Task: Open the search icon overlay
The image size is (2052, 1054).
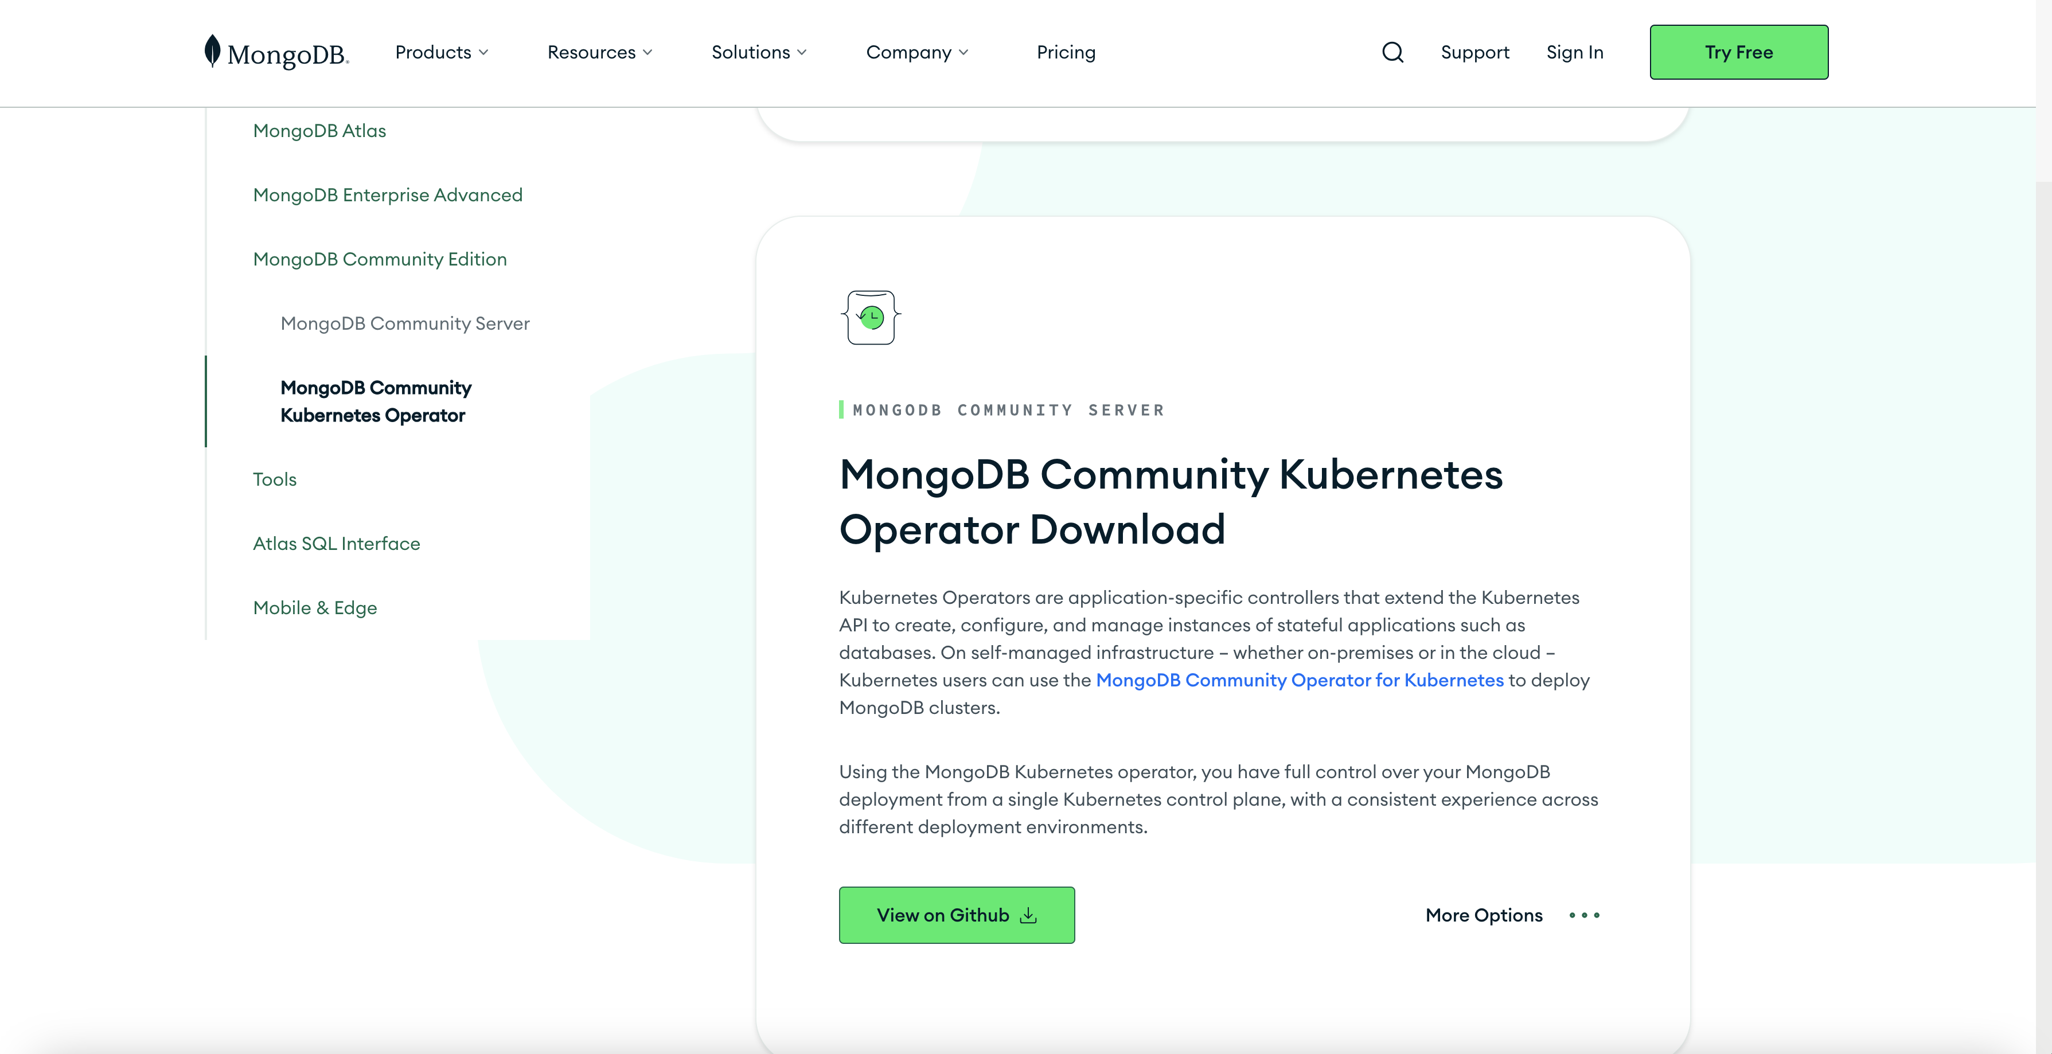Action: (1392, 51)
